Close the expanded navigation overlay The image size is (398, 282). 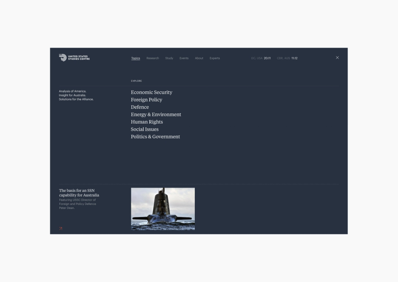pyautogui.click(x=337, y=57)
